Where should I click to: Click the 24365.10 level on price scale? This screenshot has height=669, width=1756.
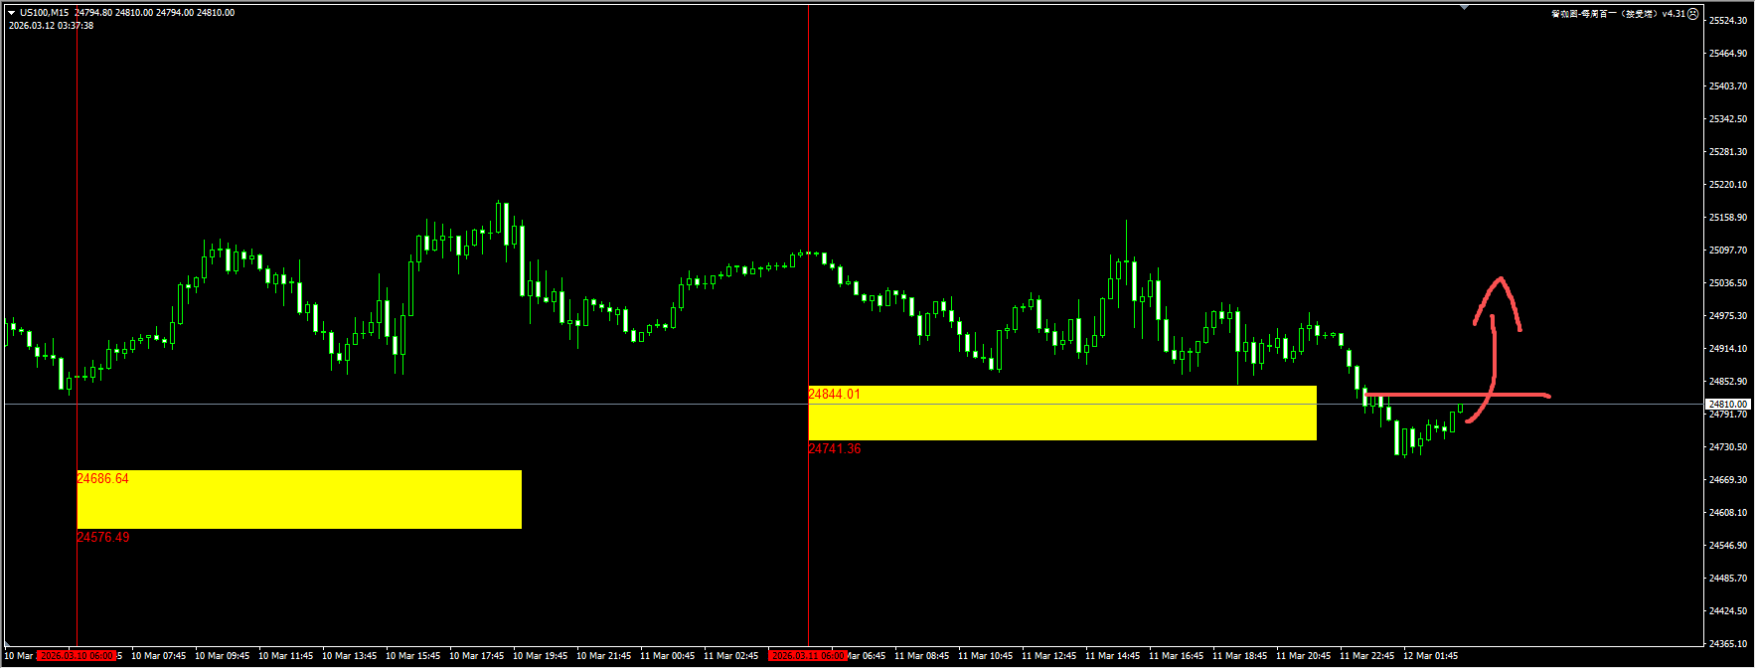pyautogui.click(x=1727, y=644)
